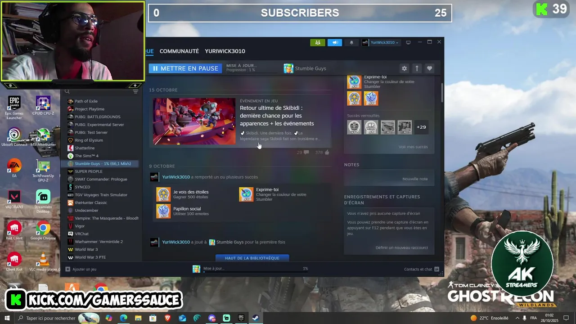Click the Steam content scrollbar
Screen dimensions: 576x324
(442, 92)
